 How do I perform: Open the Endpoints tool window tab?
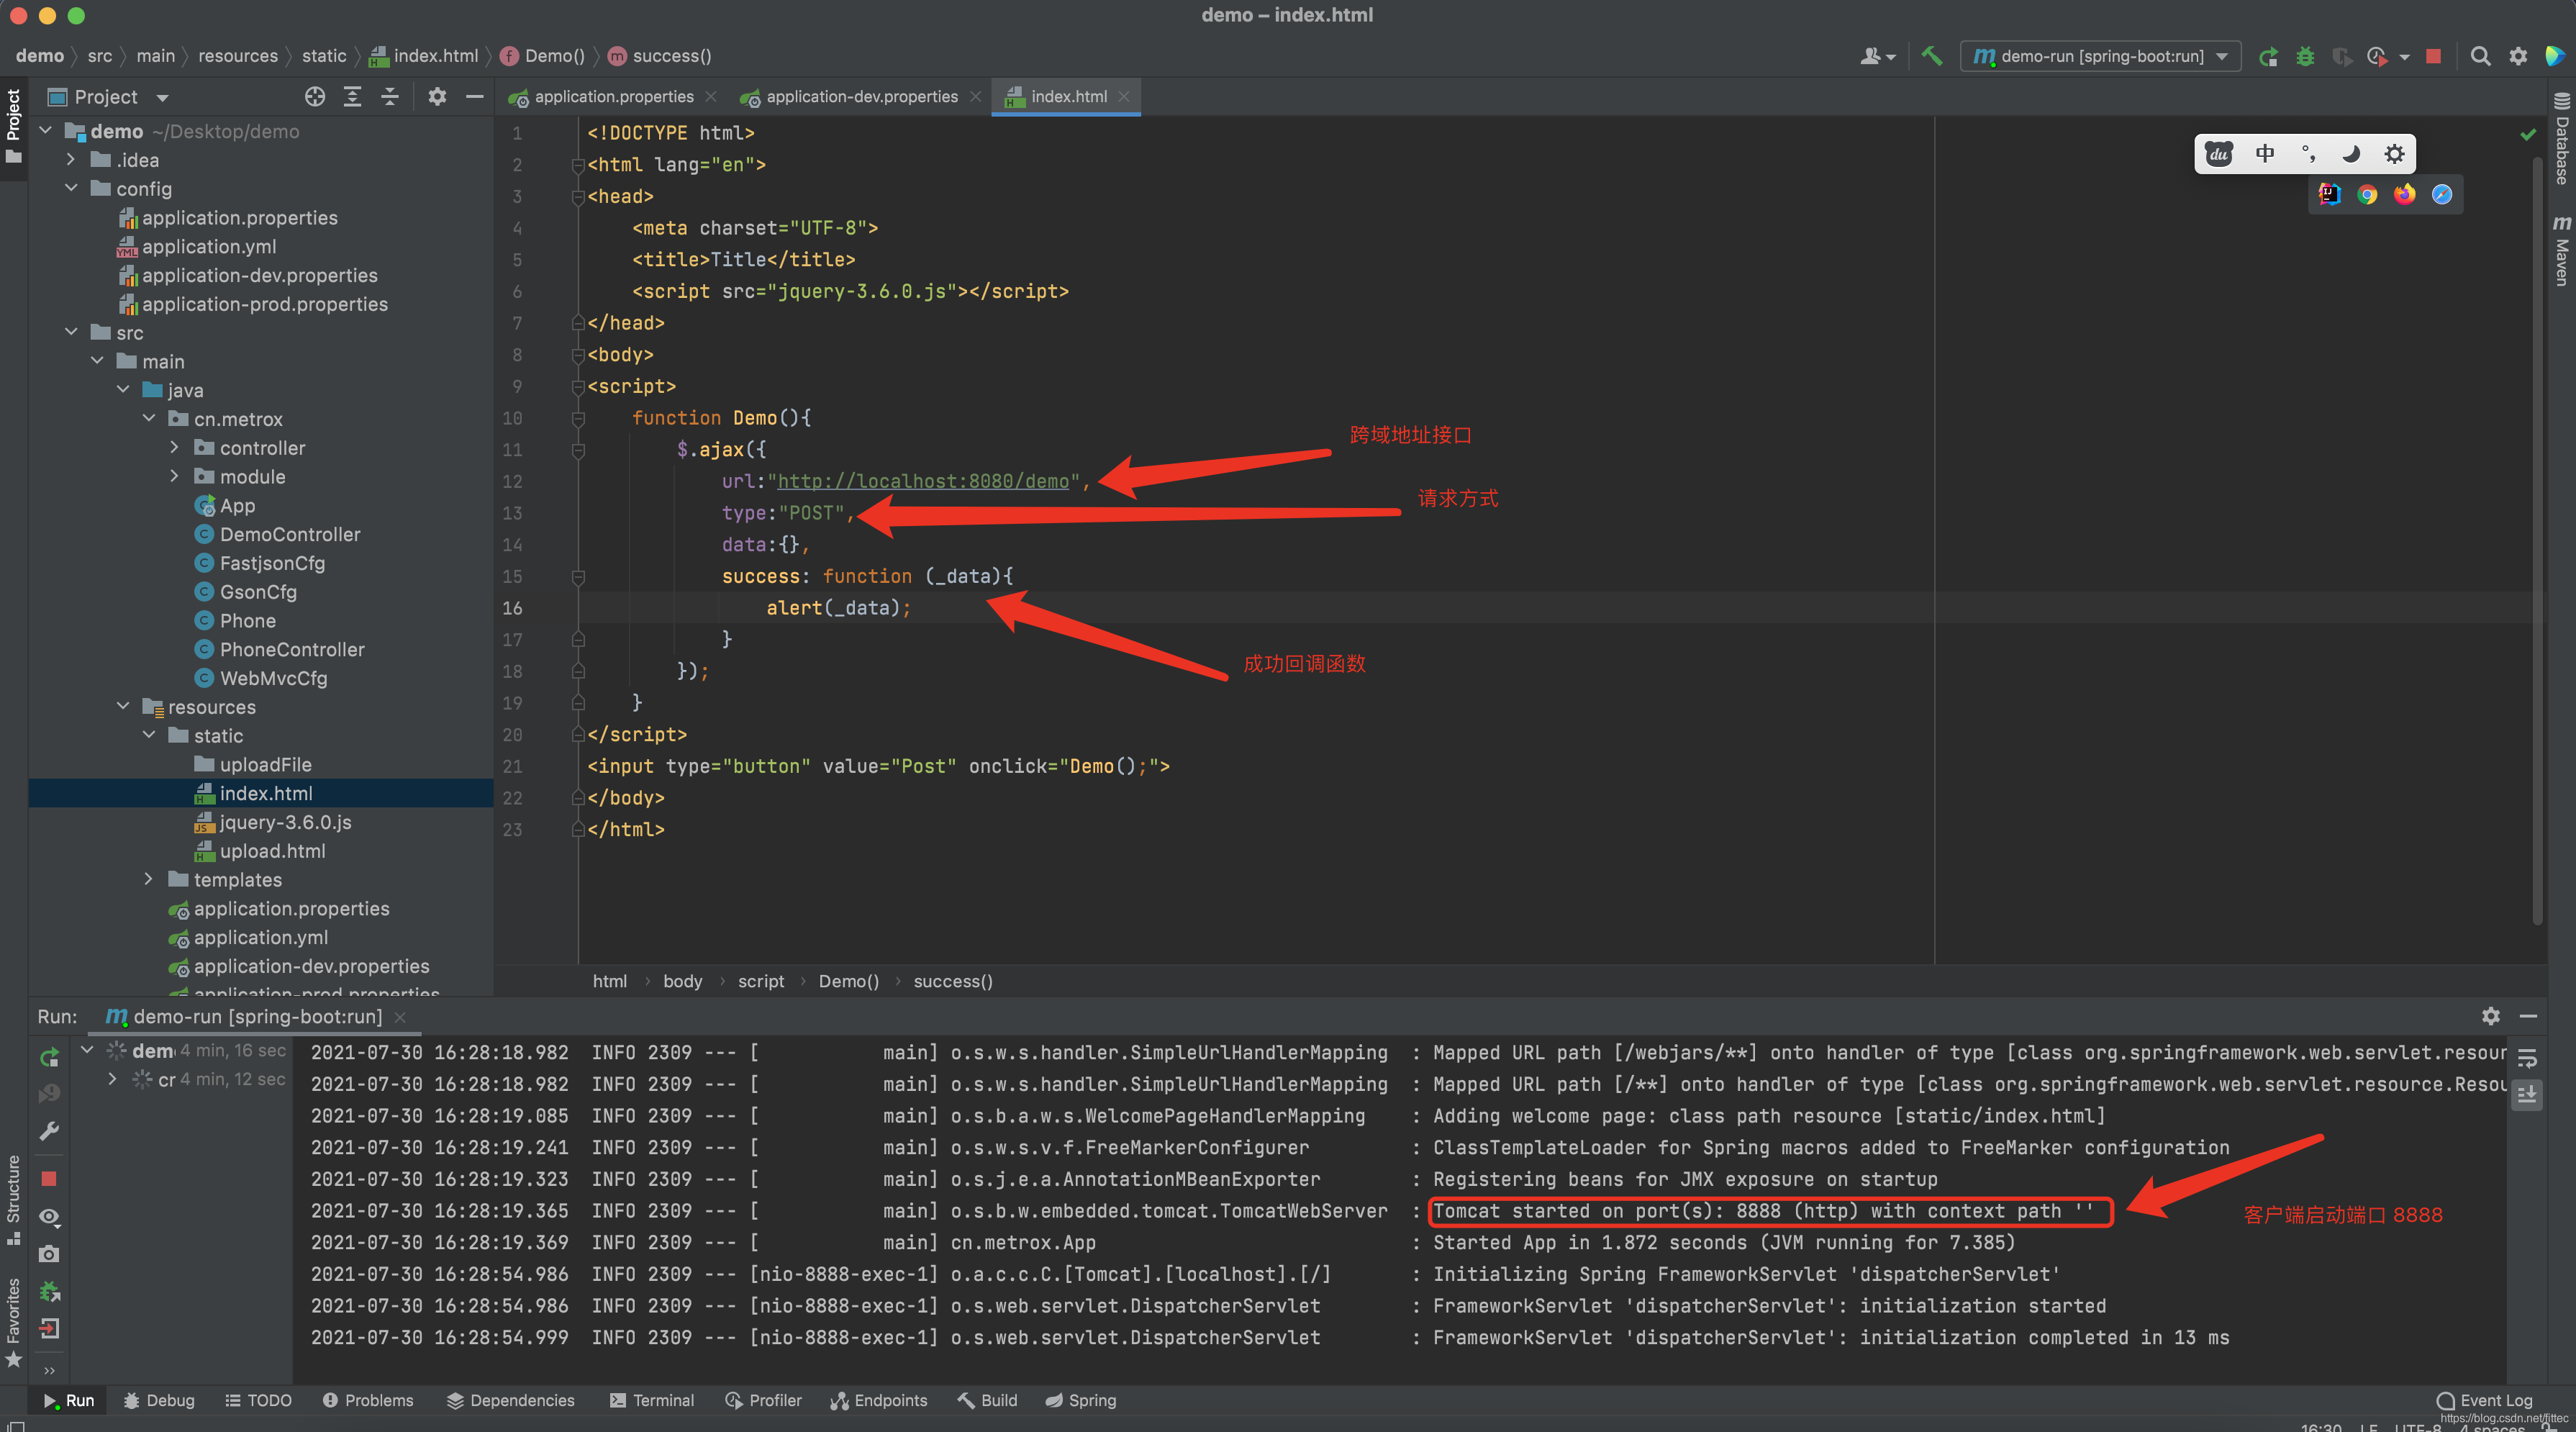[878, 1400]
